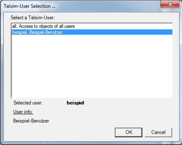Click the 'Selected user:' label

click(28, 103)
